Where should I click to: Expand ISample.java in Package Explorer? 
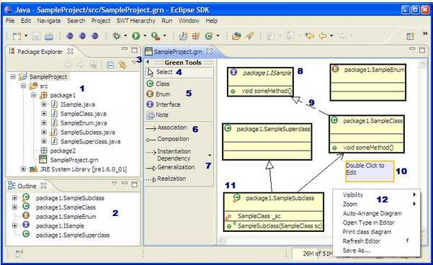pyautogui.click(x=44, y=104)
